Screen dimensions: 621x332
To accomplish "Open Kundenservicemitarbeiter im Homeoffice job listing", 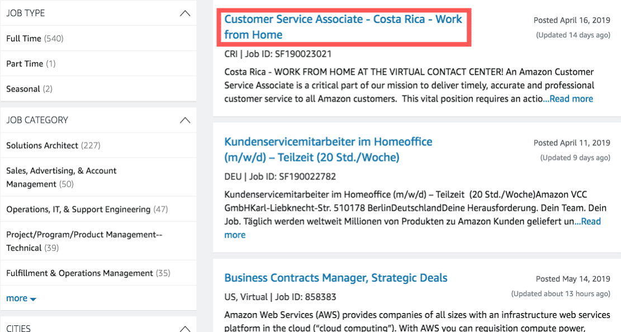I will pos(328,149).
